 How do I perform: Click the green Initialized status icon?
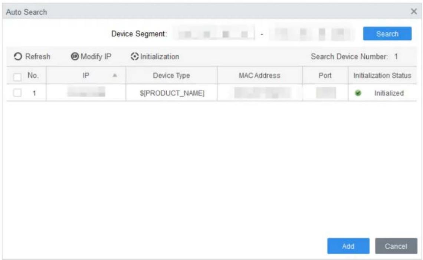pos(358,93)
